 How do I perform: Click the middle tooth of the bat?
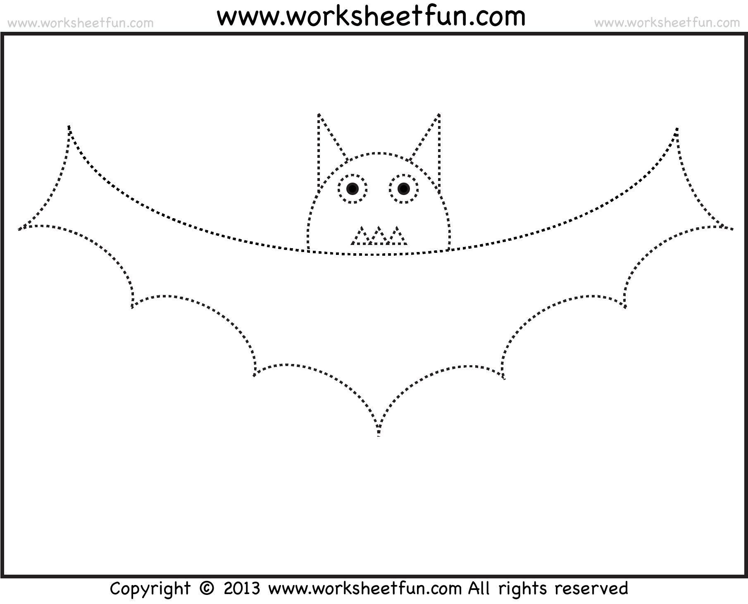(x=379, y=237)
